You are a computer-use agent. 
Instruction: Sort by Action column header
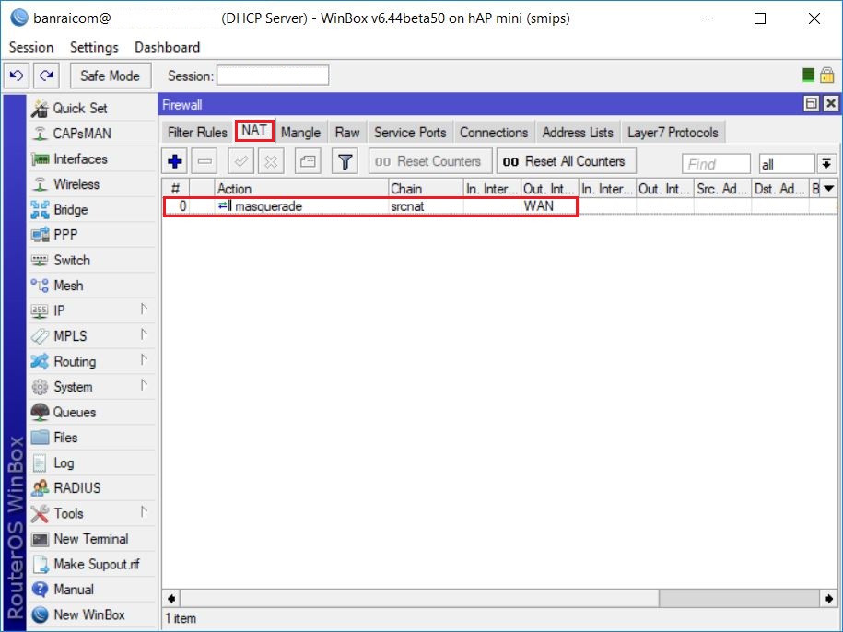pos(301,189)
